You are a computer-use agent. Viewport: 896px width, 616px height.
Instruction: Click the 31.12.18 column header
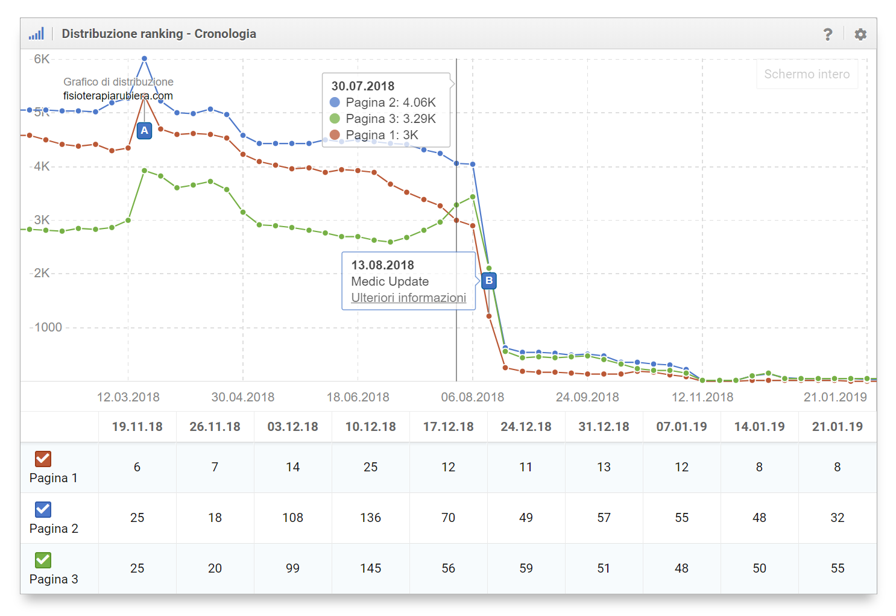click(604, 427)
